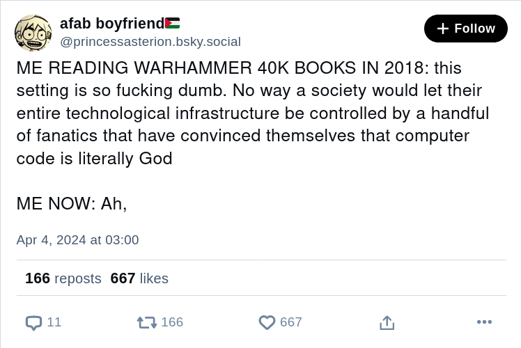Click the display name "afab boyfriend"
This screenshot has height=348, width=521.
pos(111,24)
